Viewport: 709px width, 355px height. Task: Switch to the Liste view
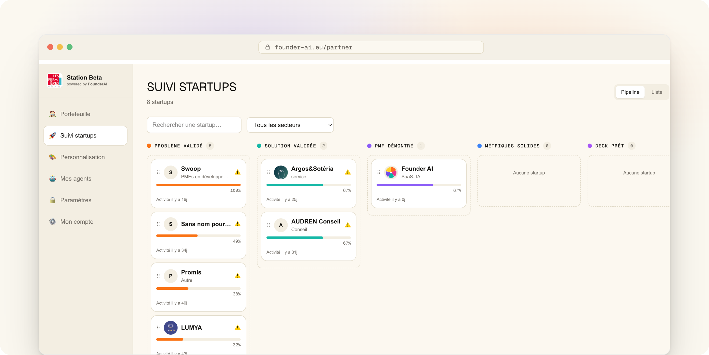[x=657, y=92]
